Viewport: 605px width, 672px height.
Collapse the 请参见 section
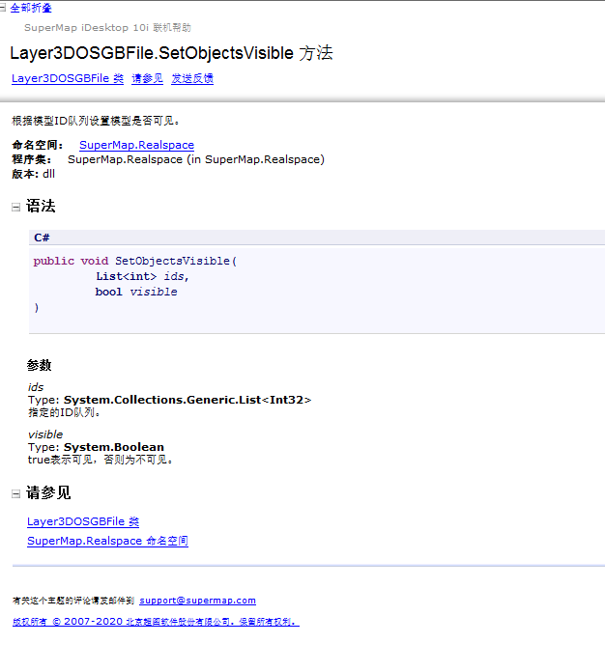(x=15, y=493)
